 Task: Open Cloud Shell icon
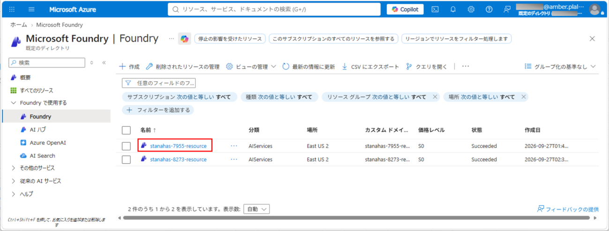[x=435, y=9]
